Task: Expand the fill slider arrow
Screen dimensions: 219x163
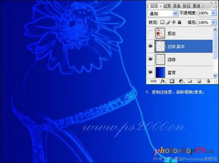Action: (x=214, y=22)
